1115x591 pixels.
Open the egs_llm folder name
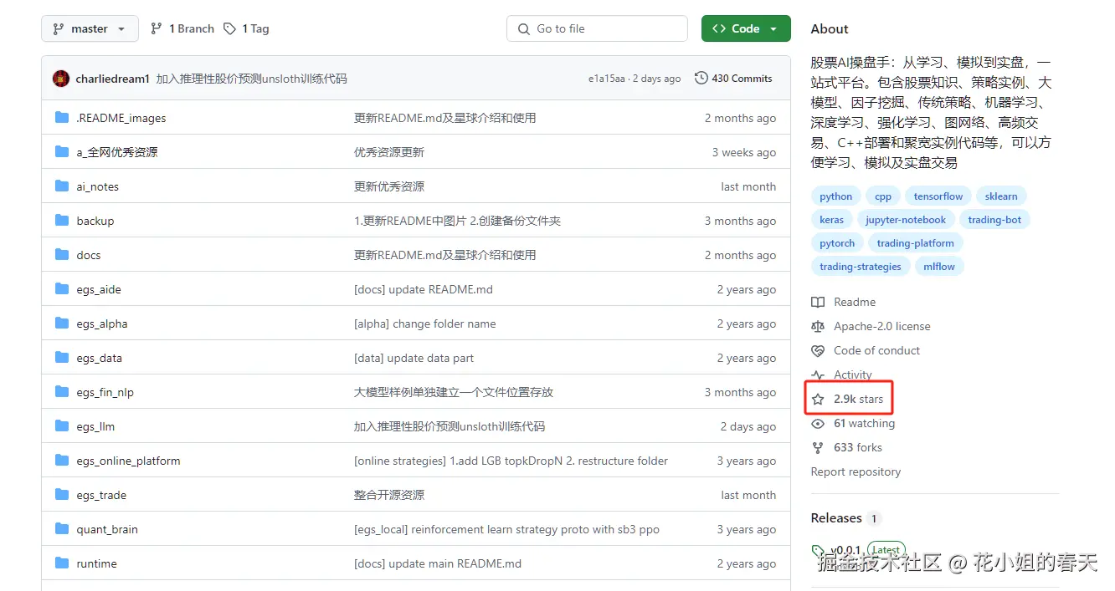tap(95, 426)
